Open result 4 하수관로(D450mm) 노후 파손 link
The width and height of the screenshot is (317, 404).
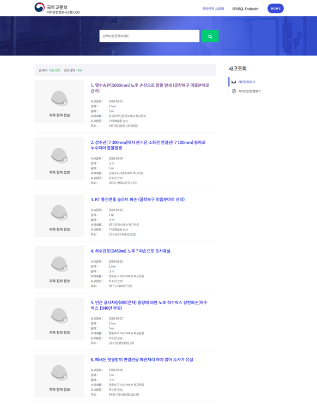pos(131,251)
